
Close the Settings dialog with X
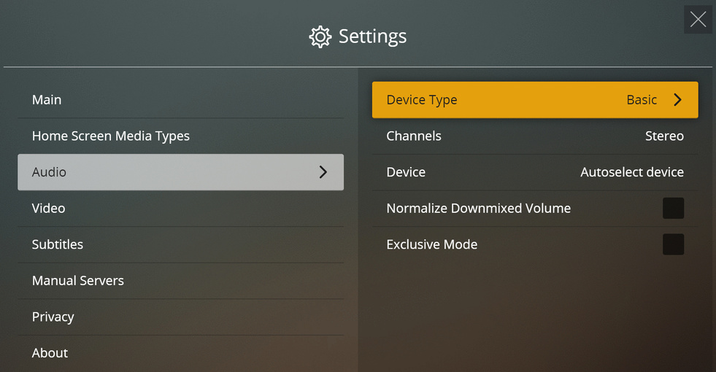[x=698, y=20]
